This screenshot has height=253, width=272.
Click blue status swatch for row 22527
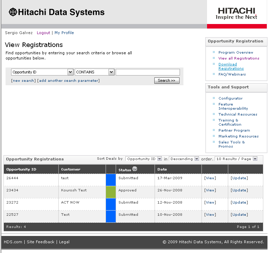[x=111, y=216]
